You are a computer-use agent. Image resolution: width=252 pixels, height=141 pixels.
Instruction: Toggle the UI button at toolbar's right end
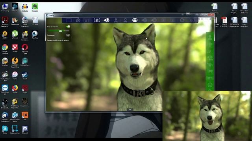pos(191,20)
